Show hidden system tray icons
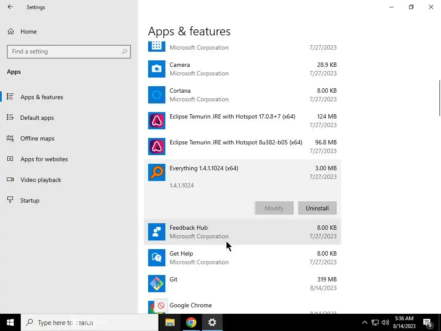This screenshot has width=441, height=331. [x=364, y=322]
